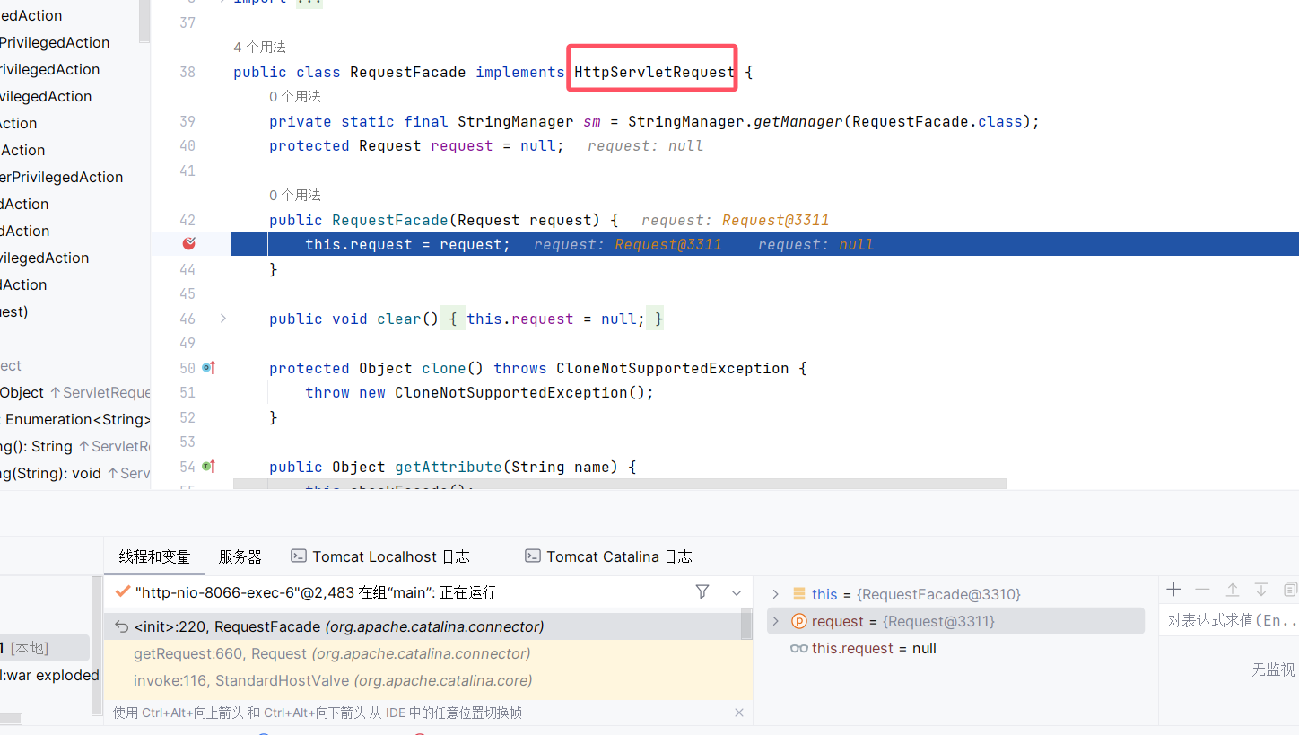Viewport: 1299px width, 735px height.
Task: Click the 无监视 no watches label
Action: (x=1274, y=669)
